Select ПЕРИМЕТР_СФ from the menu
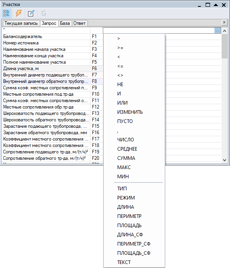The image size is (230, 268). point(134,244)
